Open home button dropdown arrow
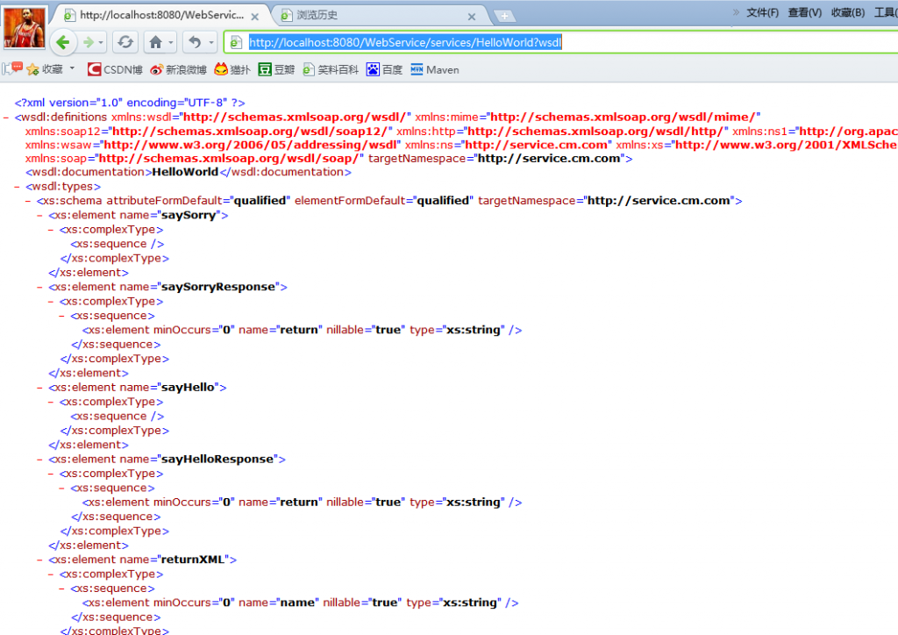This screenshot has height=635, width=898. pyautogui.click(x=171, y=42)
